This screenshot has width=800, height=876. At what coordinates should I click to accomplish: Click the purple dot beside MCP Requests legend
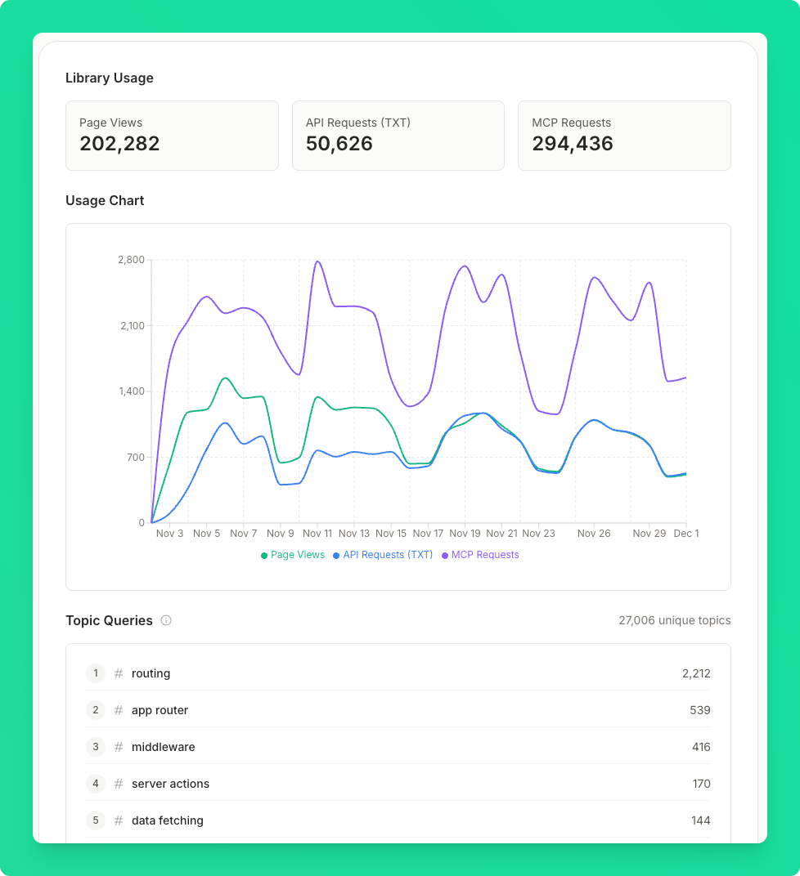pyautogui.click(x=446, y=555)
